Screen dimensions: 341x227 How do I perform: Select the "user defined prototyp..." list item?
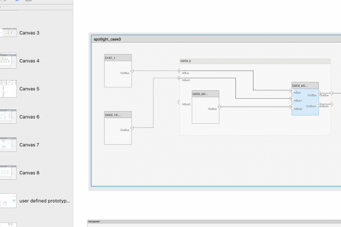pos(44,201)
